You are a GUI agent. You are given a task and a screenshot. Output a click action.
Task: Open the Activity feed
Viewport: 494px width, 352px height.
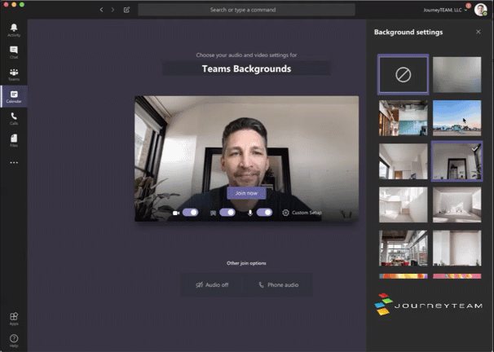click(14, 30)
